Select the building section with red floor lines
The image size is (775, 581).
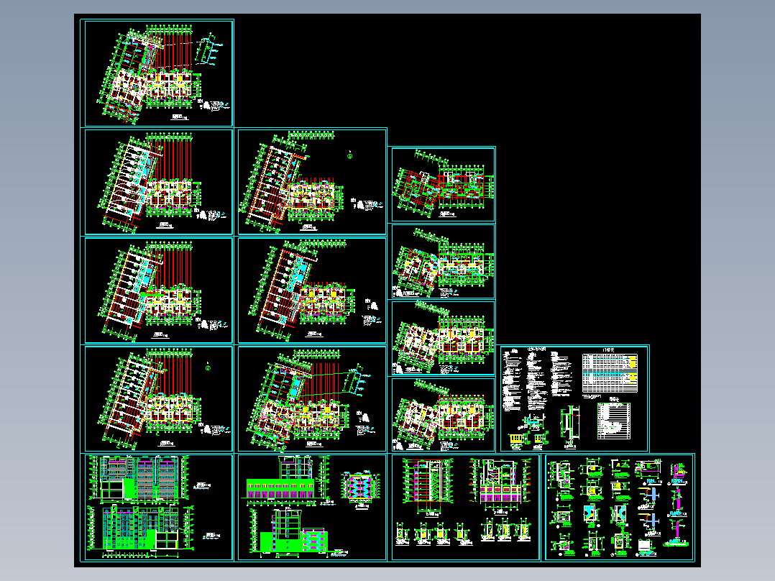pos(428,487)
